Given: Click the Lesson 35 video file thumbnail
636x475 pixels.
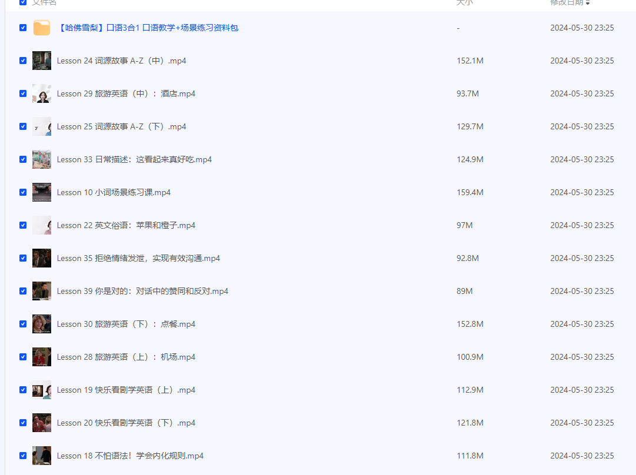Looking at the screenshot, I should pos(42,258).
